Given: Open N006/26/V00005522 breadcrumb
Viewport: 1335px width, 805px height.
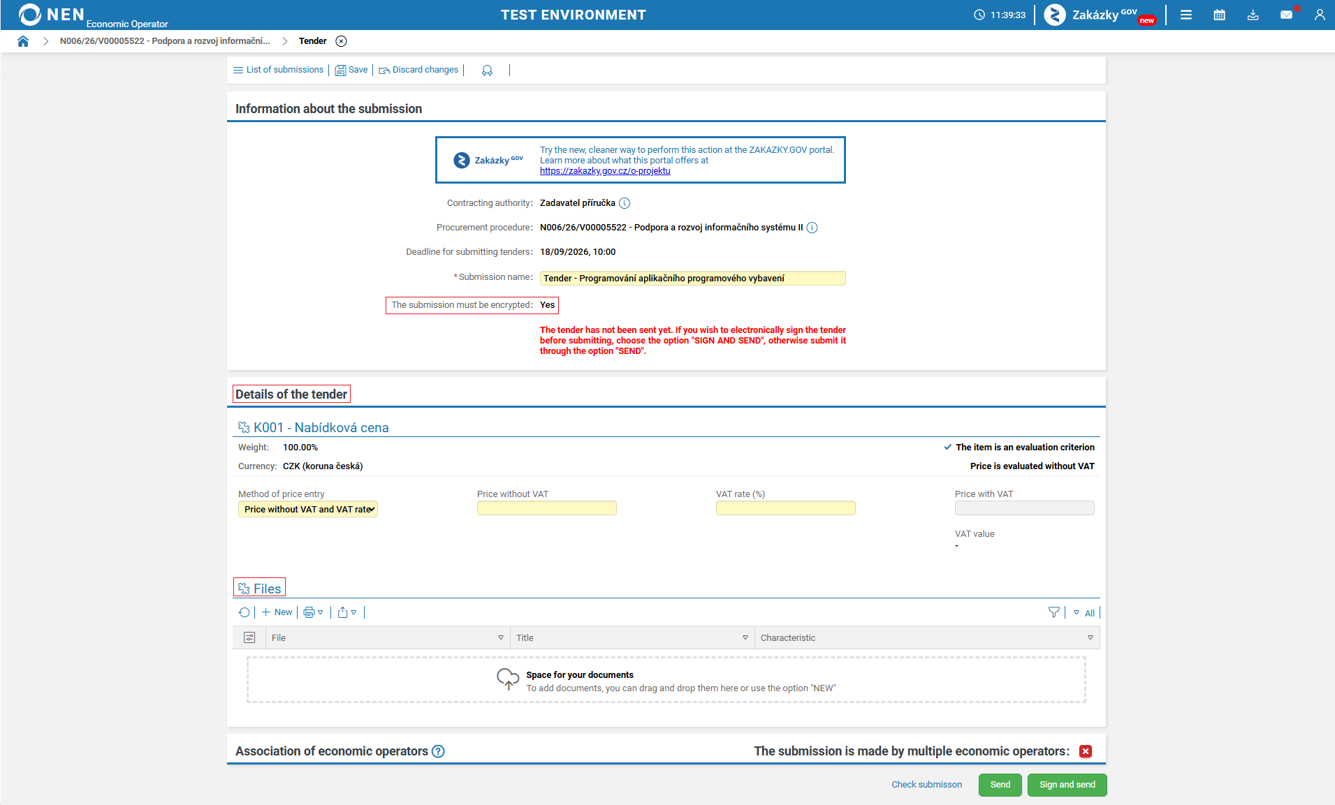Looking at the screenshot, I should [x=165, y=41].
